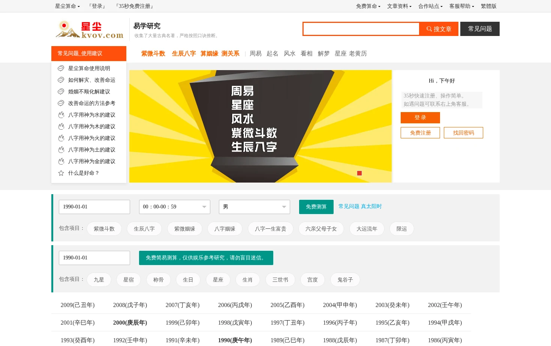The height and width of the screenshot is (346, 551).
Task: Expand the 免费算命 top menu
Action: 368,6
